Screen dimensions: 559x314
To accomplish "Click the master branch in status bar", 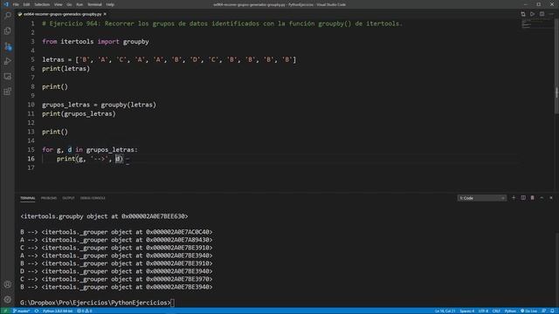I will tap(21, 311).
